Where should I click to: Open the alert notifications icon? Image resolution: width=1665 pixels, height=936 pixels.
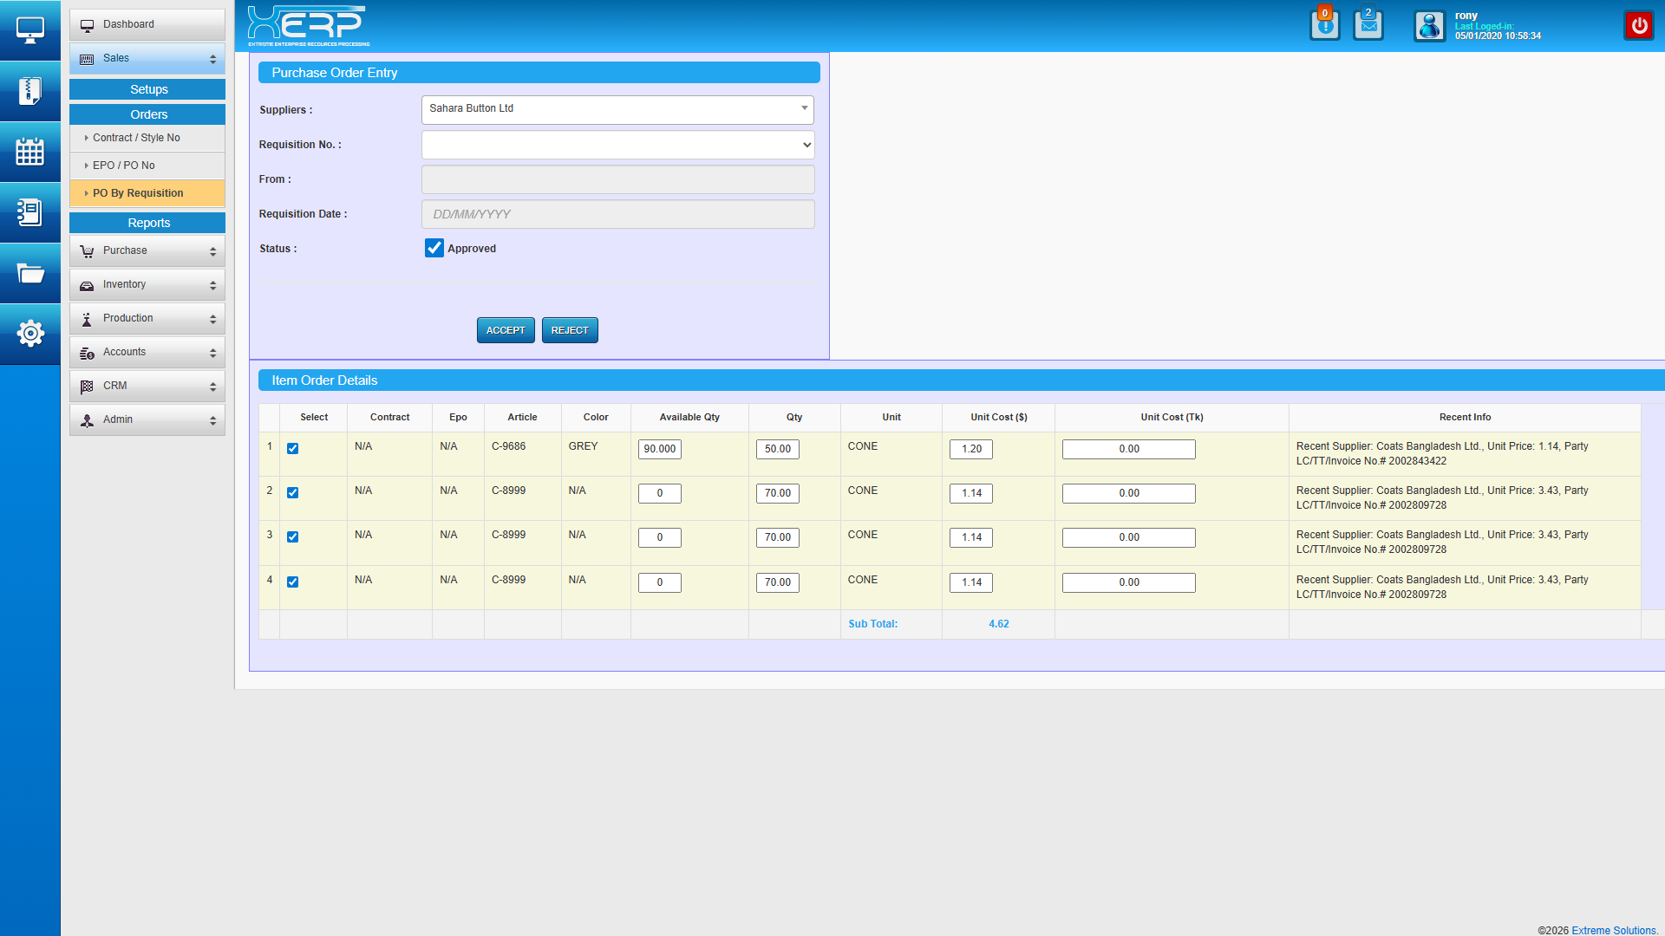click(1324, 25)
